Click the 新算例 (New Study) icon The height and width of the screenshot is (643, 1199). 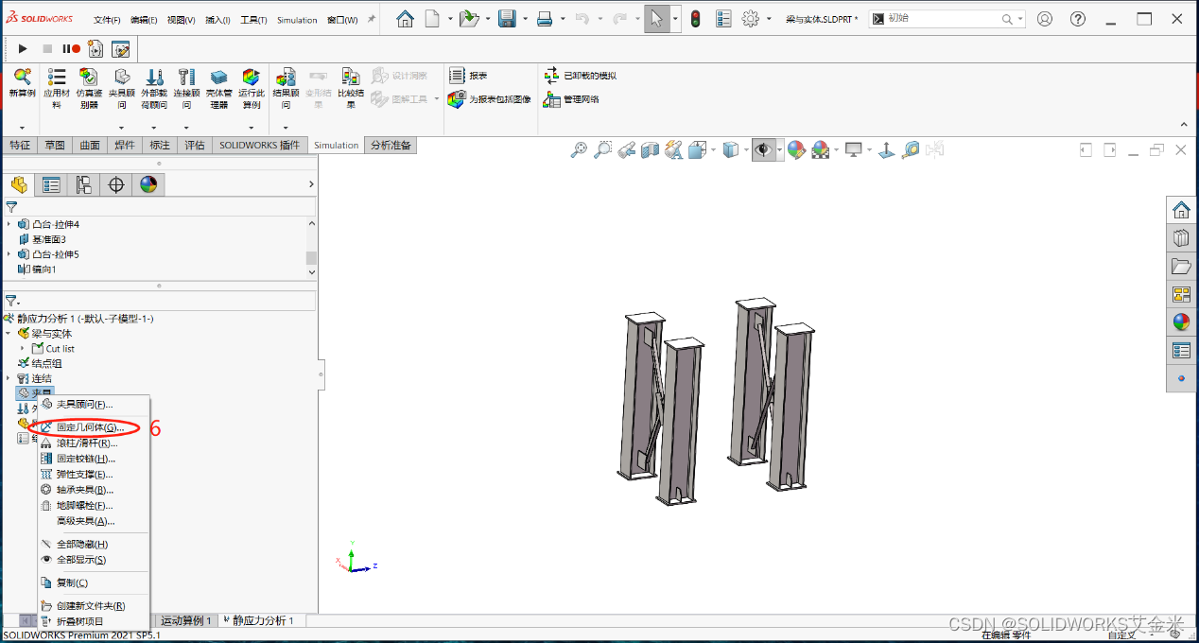click(x=22, y=78)
